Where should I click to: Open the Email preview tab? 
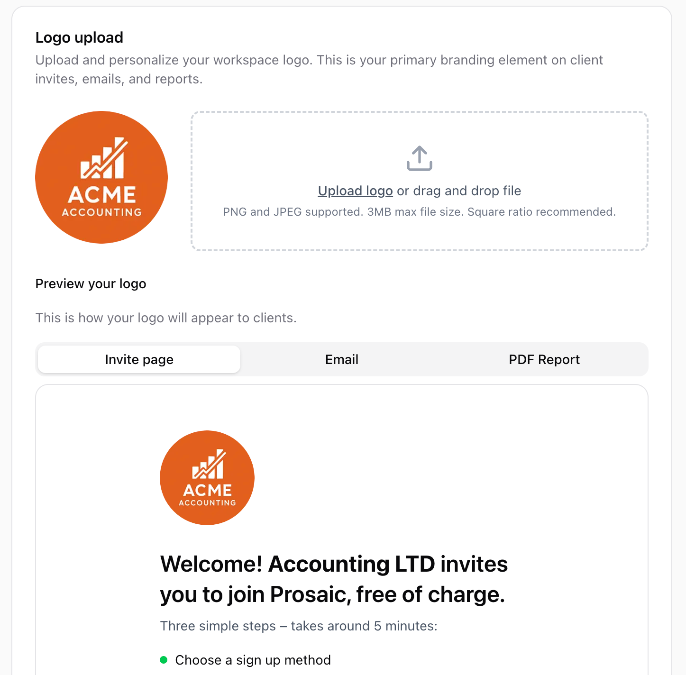341,359
